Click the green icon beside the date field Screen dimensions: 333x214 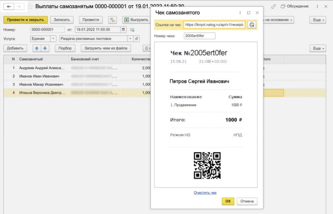pyautogui.click(x=132, y=30)
